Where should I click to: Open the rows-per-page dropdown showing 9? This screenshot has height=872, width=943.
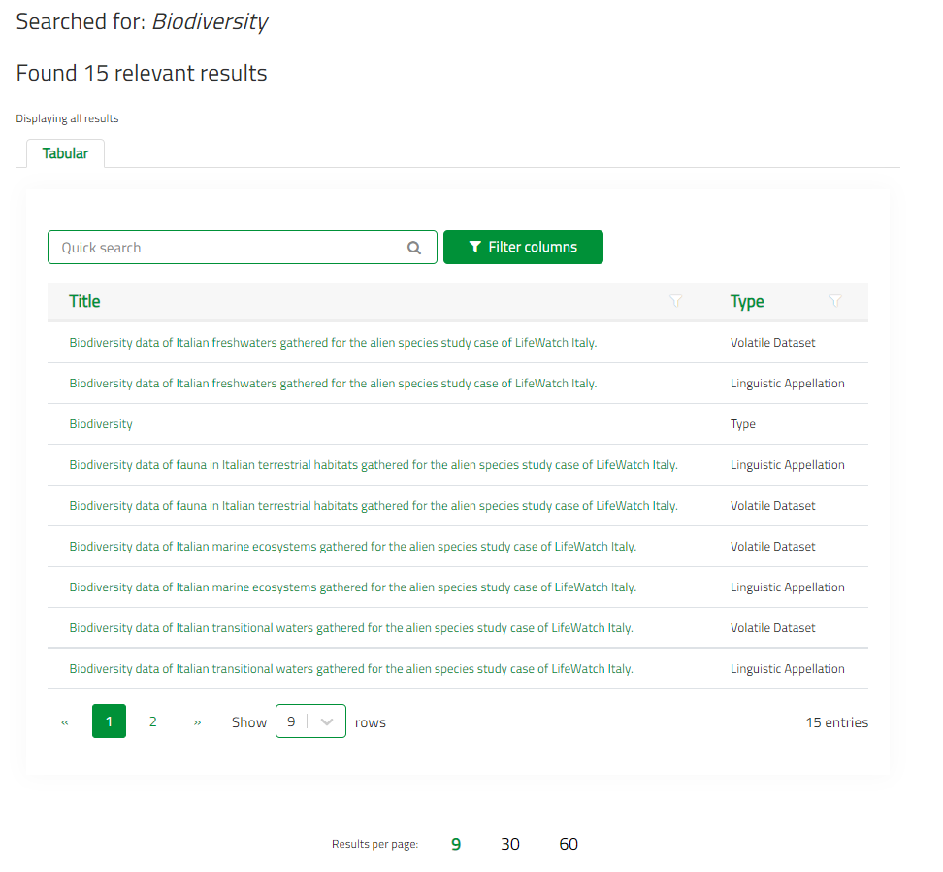[x=310, y=721]
